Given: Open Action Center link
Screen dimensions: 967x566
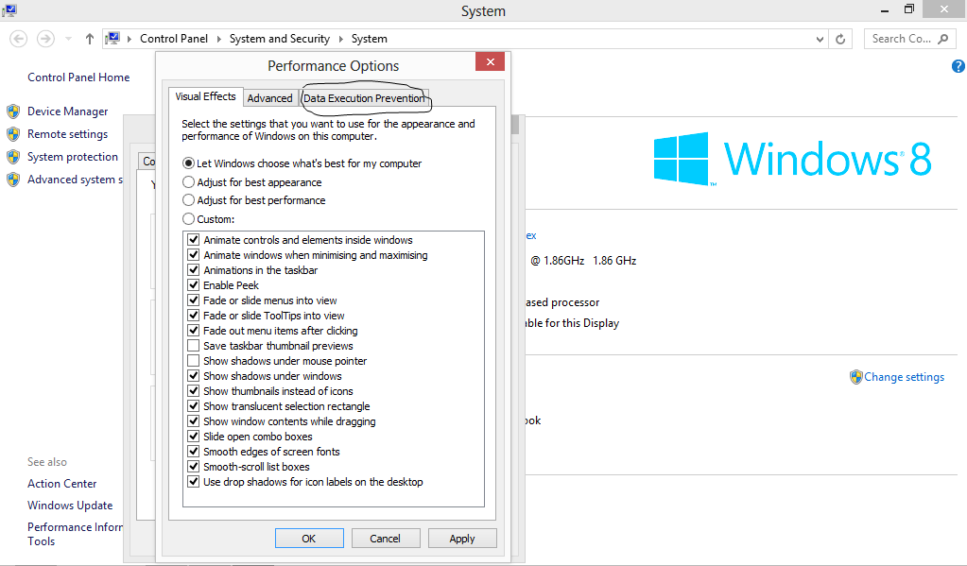Looking at the screenshot, I should [61, 484].
